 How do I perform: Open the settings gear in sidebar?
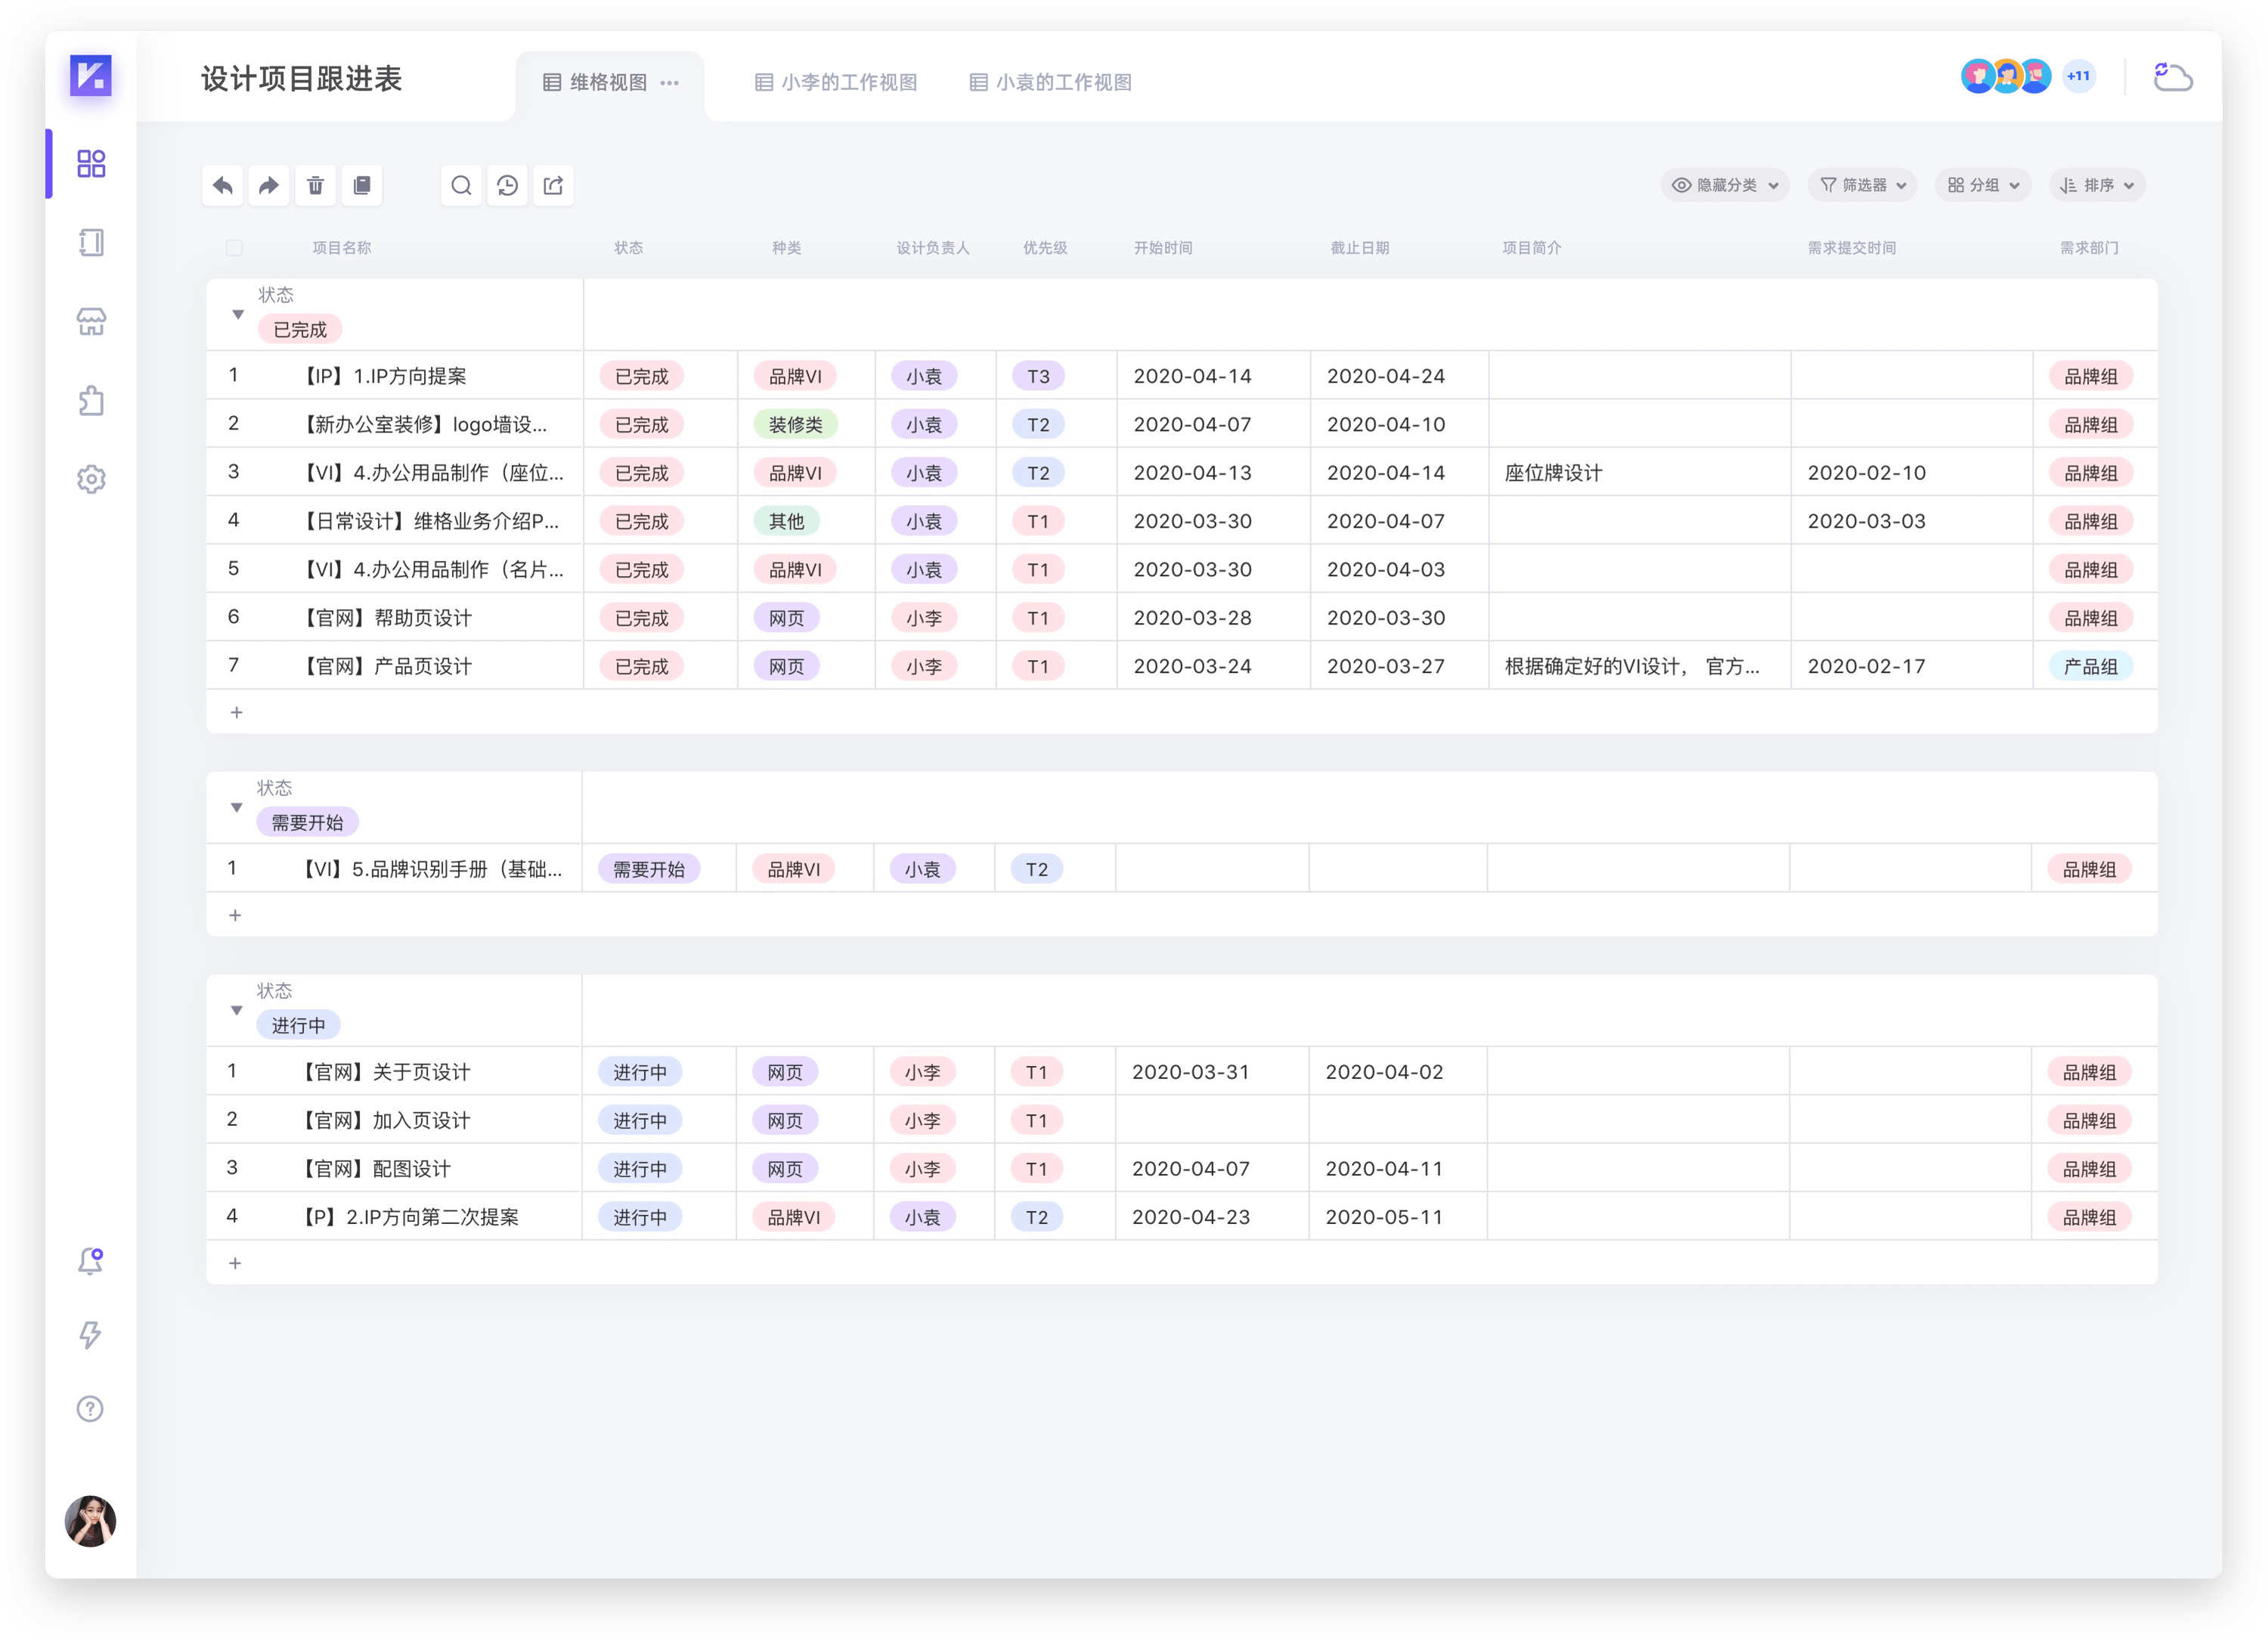tap(91, 479)
